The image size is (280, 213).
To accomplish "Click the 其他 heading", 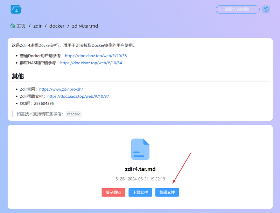I will pyautogui.click(x=18, y=76).
